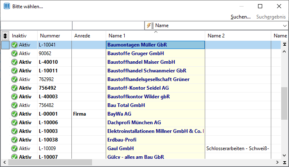Image resolution: width=289 pixels, height=167 pixels.
Task: Click green check icon for 762992
Action: click(14, 79)
